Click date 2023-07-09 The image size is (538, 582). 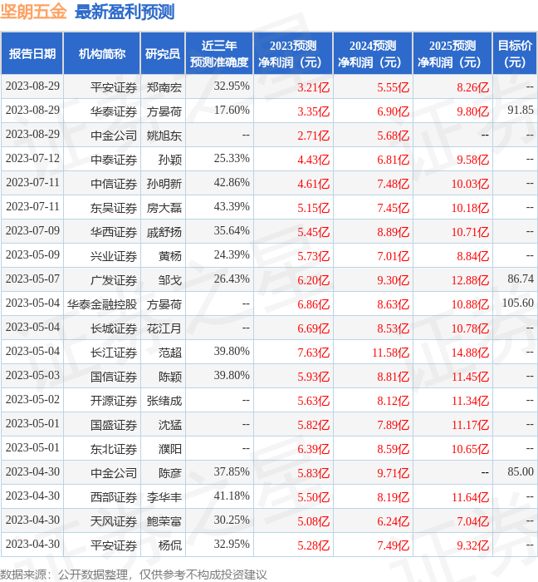pyautogui.click(x=32, y=231)
